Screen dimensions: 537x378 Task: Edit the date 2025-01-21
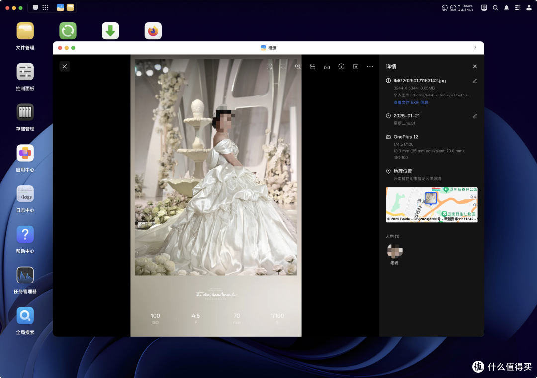(475, 116)
